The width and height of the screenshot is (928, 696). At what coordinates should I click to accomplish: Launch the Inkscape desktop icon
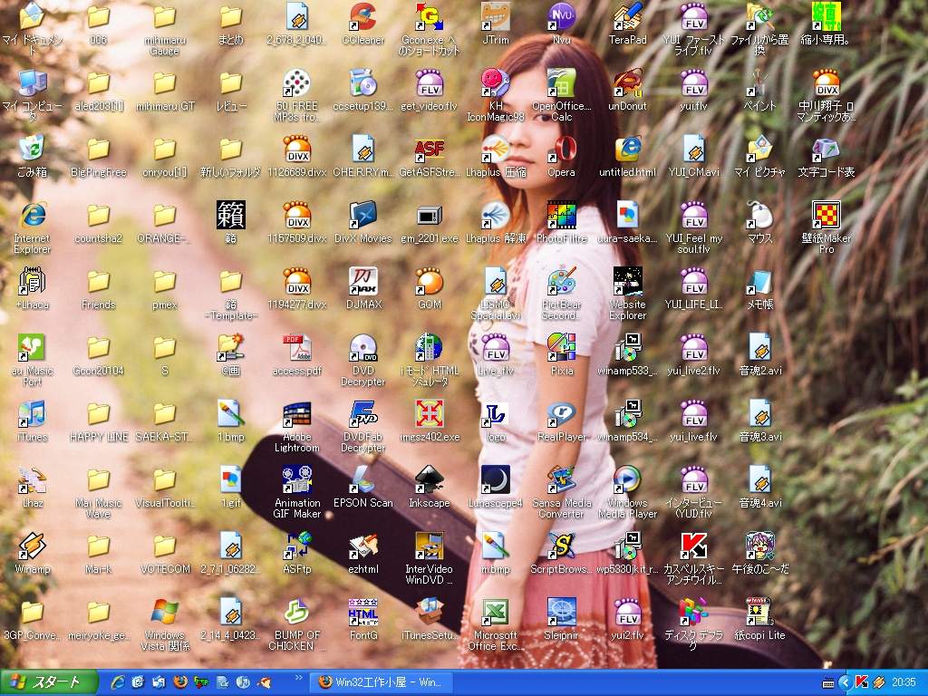click(429, 480)
